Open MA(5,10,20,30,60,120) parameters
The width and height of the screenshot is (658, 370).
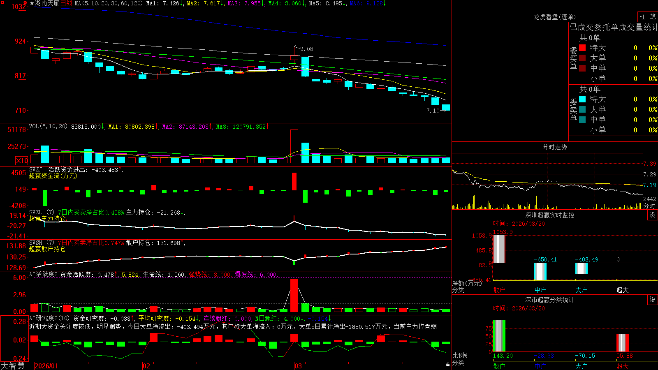[x=109, y=3]
